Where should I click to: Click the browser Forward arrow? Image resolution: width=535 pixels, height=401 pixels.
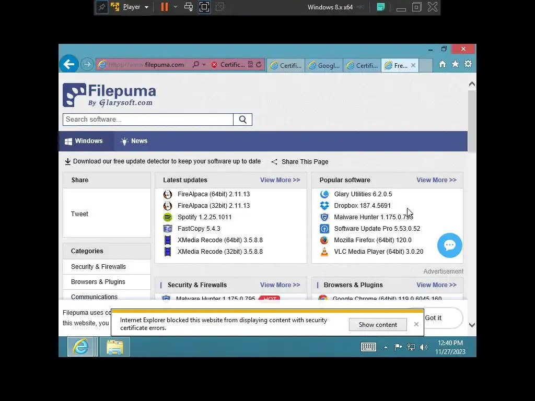coord(87,64)
